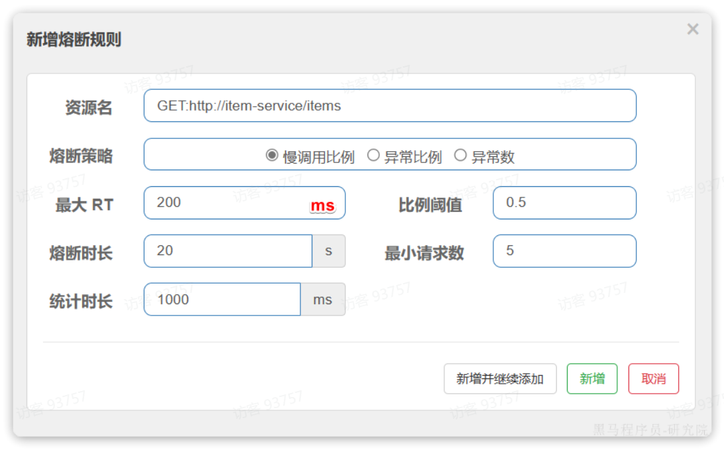Viewport: 724px width, 450px height.
Task: Click the 比例阈值 input field
Action: (564, 203)
